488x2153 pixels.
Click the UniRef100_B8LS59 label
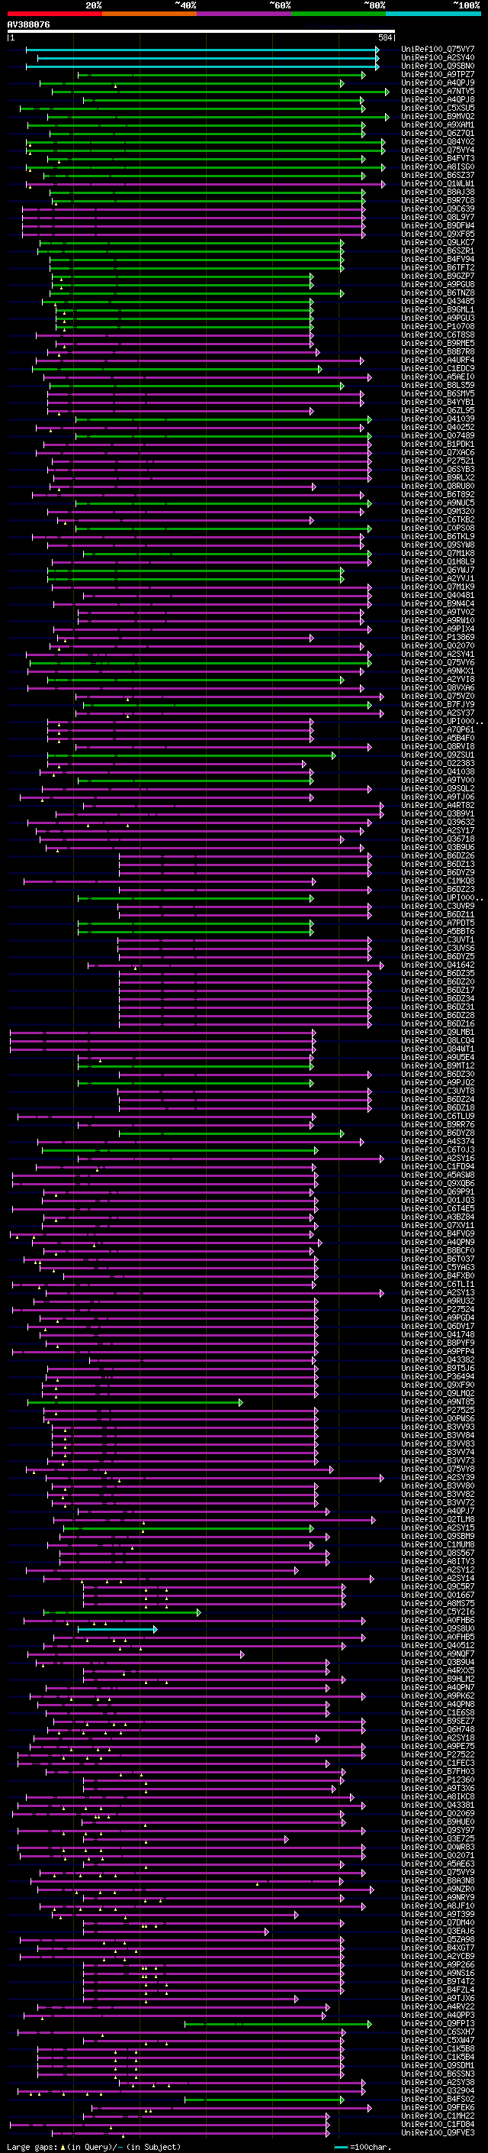point(438,385)
